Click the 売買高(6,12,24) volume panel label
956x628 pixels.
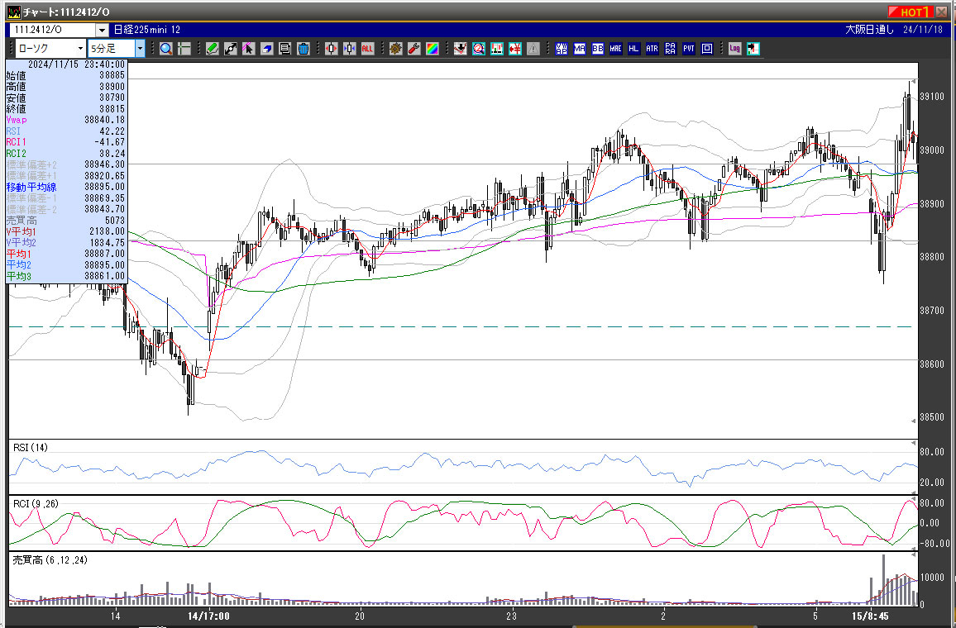(x=50, y=559)
